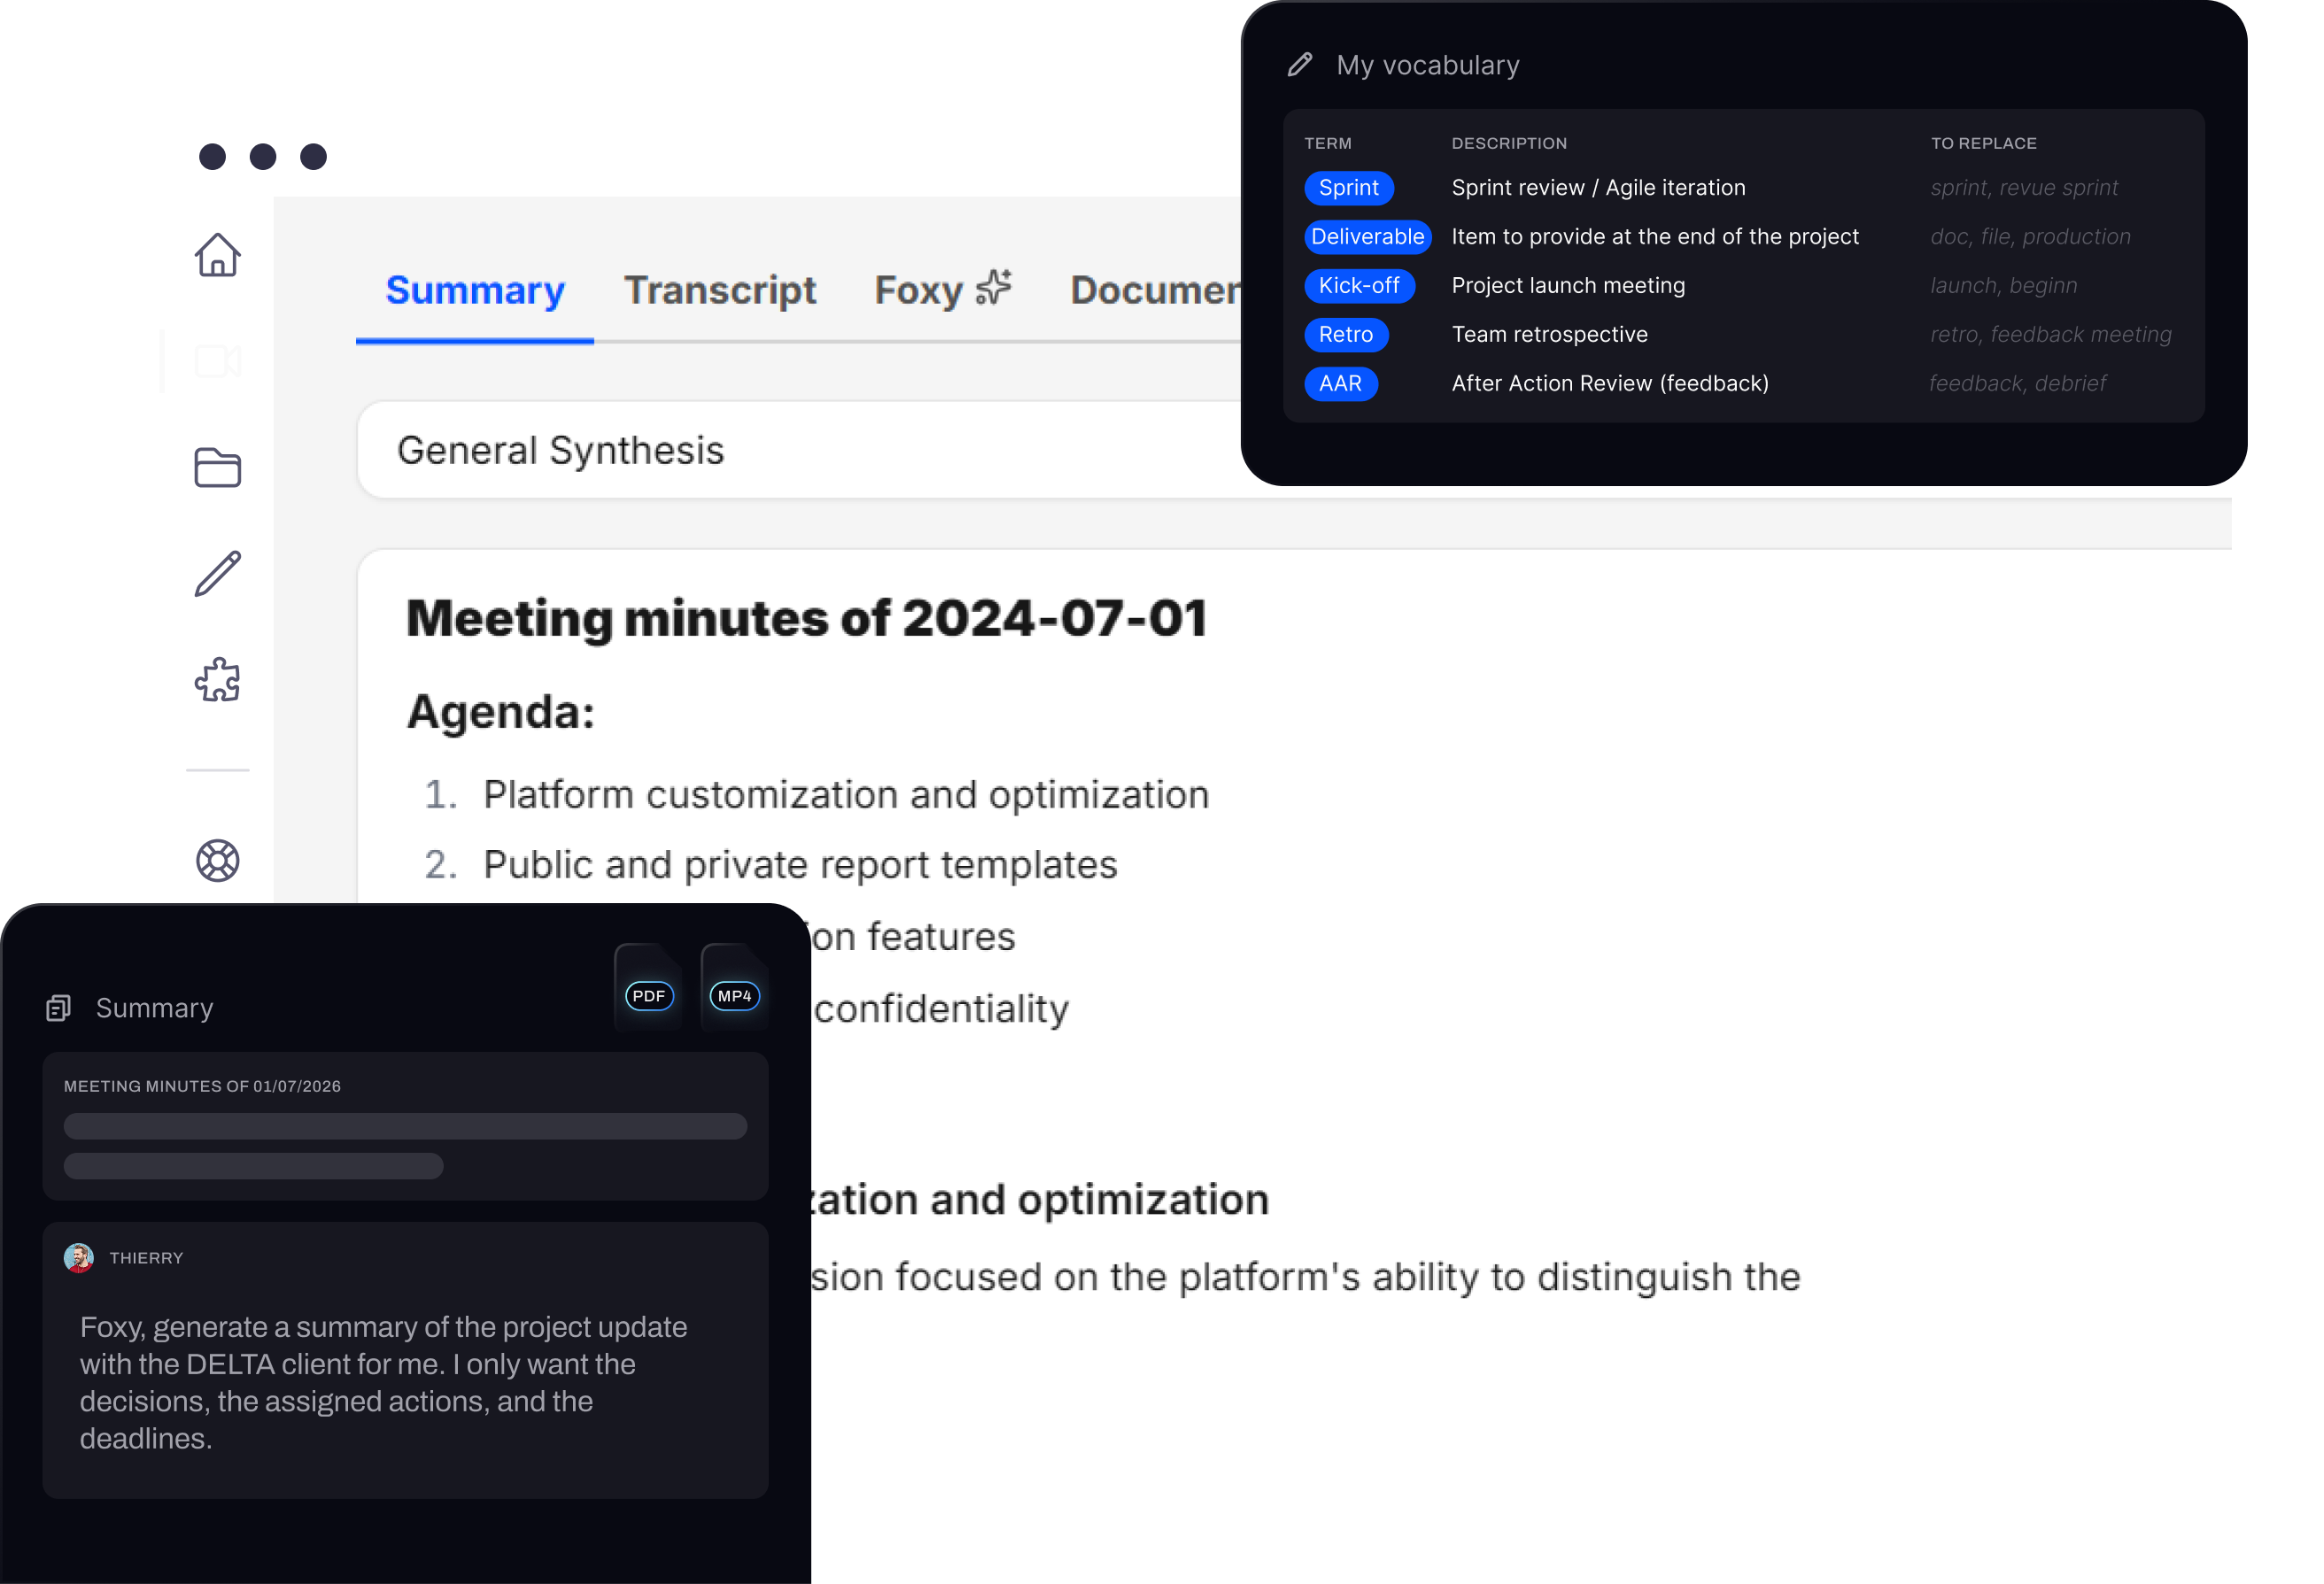Switch to the Summary tab
Viewport: 2324px width, 1584px height.
tap(475, 290)
